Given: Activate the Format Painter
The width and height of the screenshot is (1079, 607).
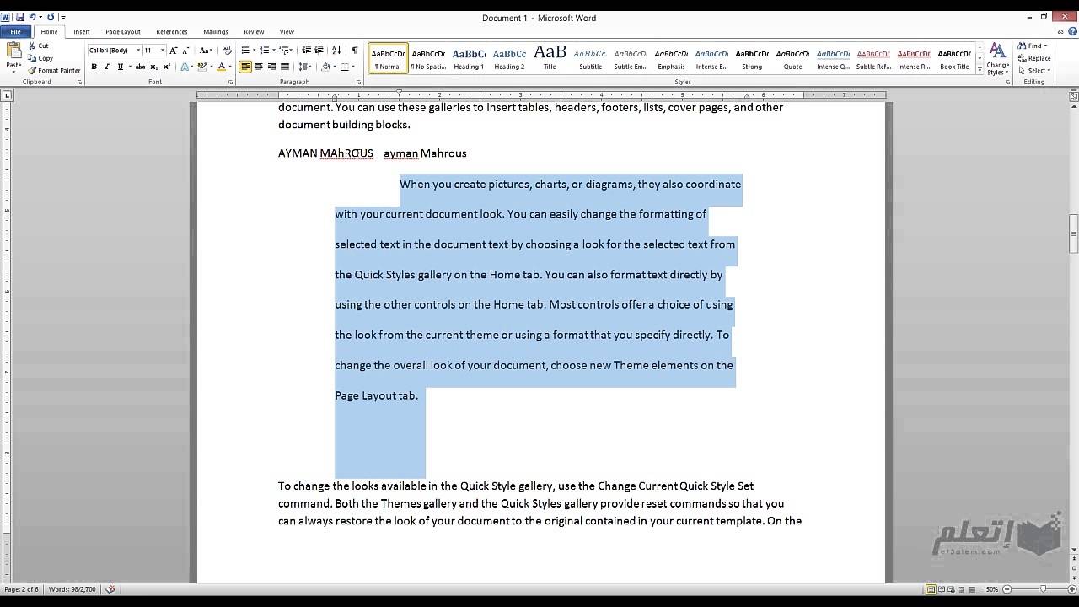Looking at the screenshot, I should pos(55,71).
